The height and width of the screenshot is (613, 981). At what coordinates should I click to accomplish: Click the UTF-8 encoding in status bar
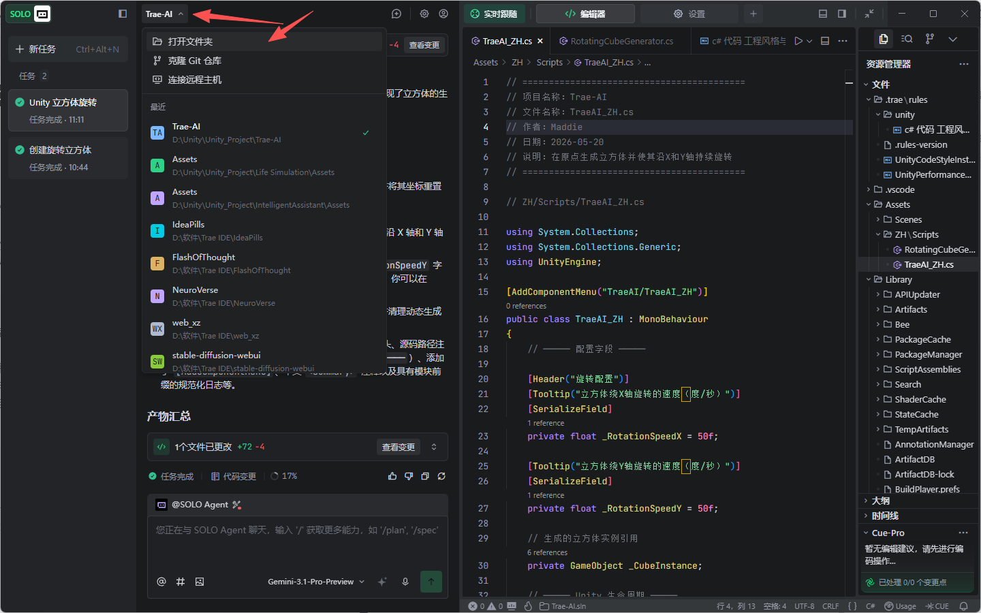pos(805,606)
